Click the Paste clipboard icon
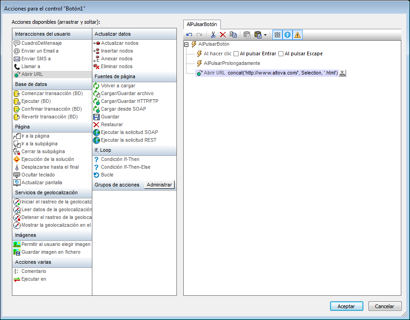This screenshot has height=320, width=410. tap(247, 34)
